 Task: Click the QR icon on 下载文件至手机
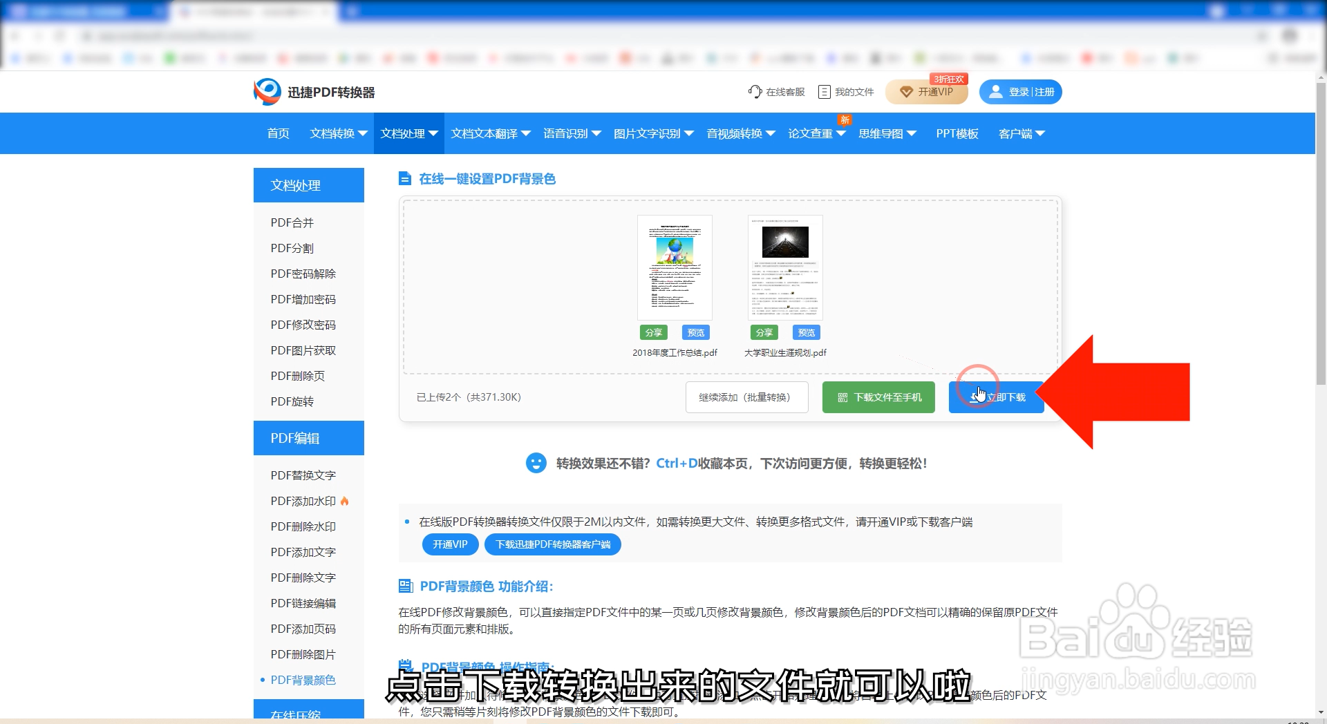click(843, 397)
